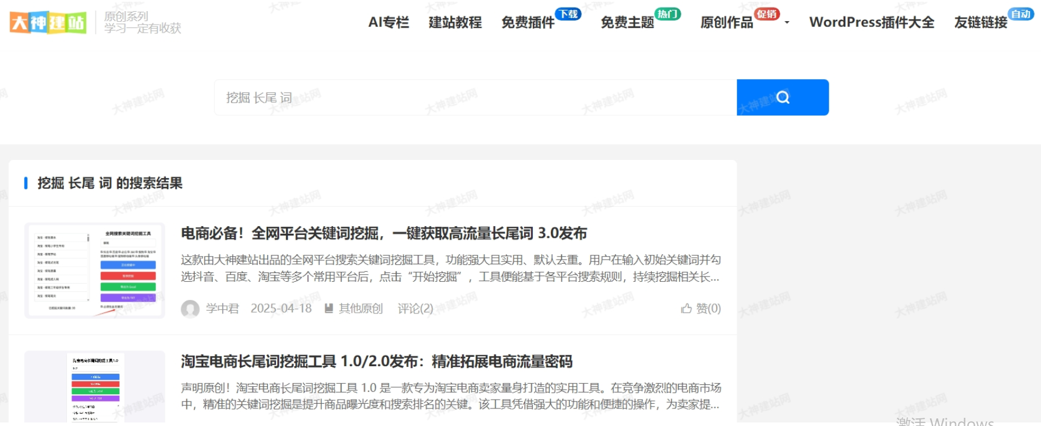Image resolution: width=1041 pixels, height=426 pixels.
Task: Open the 免费插件 menu item
Action: [x=528, y=22]
